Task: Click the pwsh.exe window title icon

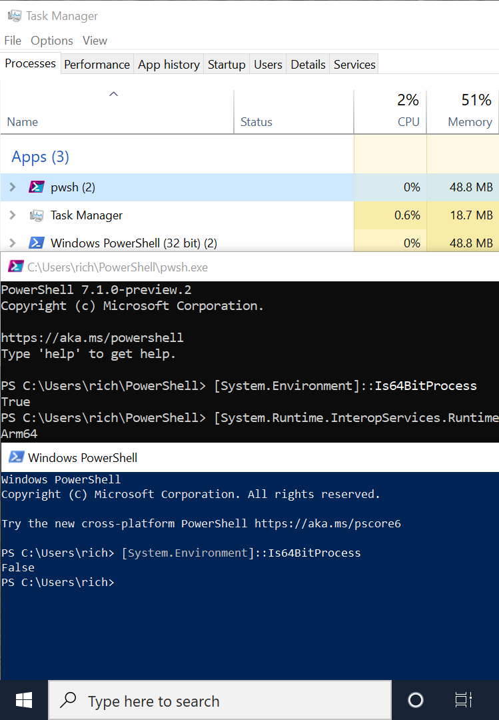Action: click(15, 267)
